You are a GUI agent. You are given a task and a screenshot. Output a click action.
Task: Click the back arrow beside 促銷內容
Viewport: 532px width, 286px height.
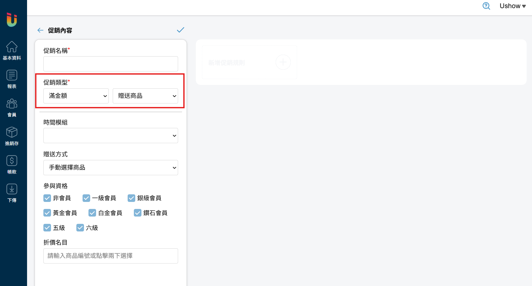(x=40, y=30)
